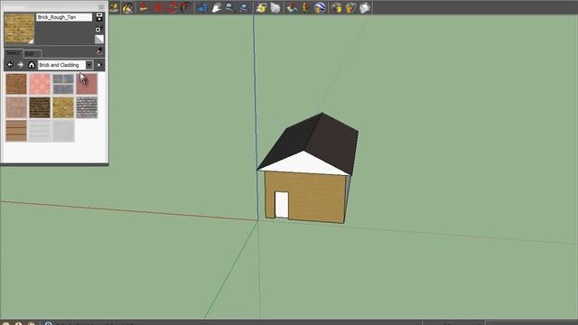Click the Add New Building icon
Screen dimensions: 578x325
[x=292, y=7]
